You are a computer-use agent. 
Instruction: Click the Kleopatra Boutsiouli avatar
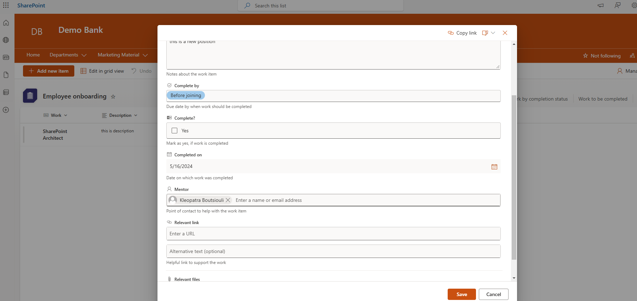(173, 200)
